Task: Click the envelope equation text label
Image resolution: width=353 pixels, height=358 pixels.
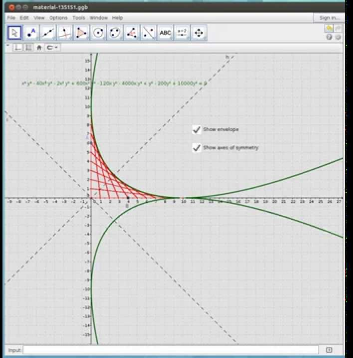Action: click(x=114, y=84)
